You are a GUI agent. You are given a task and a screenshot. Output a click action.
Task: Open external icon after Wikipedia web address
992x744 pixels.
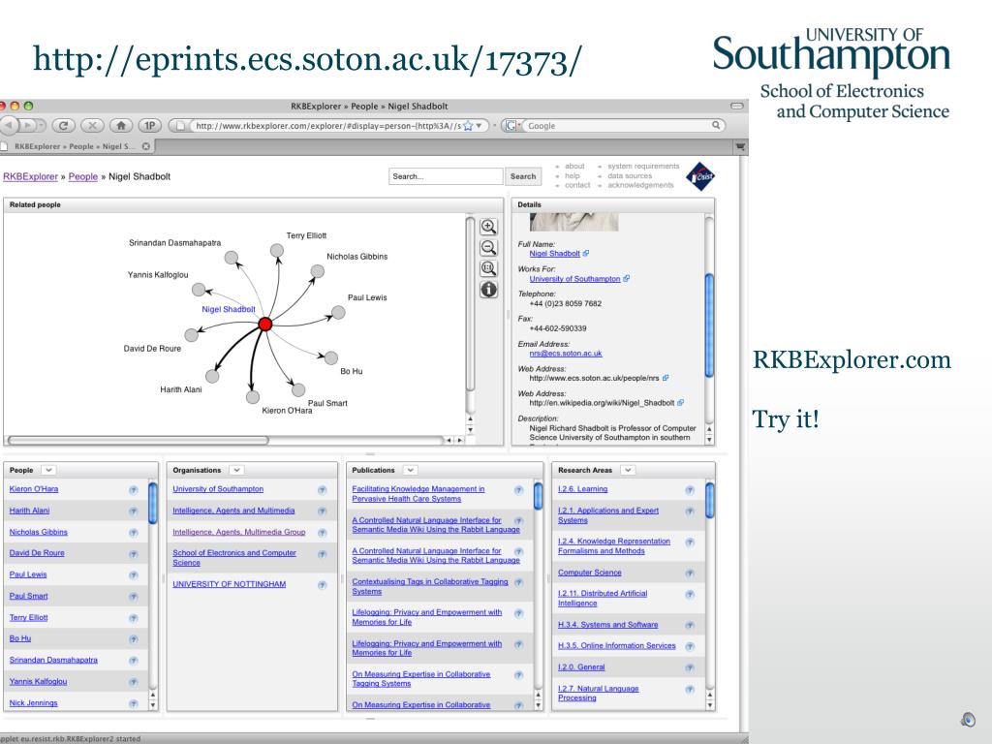(681, 402)
